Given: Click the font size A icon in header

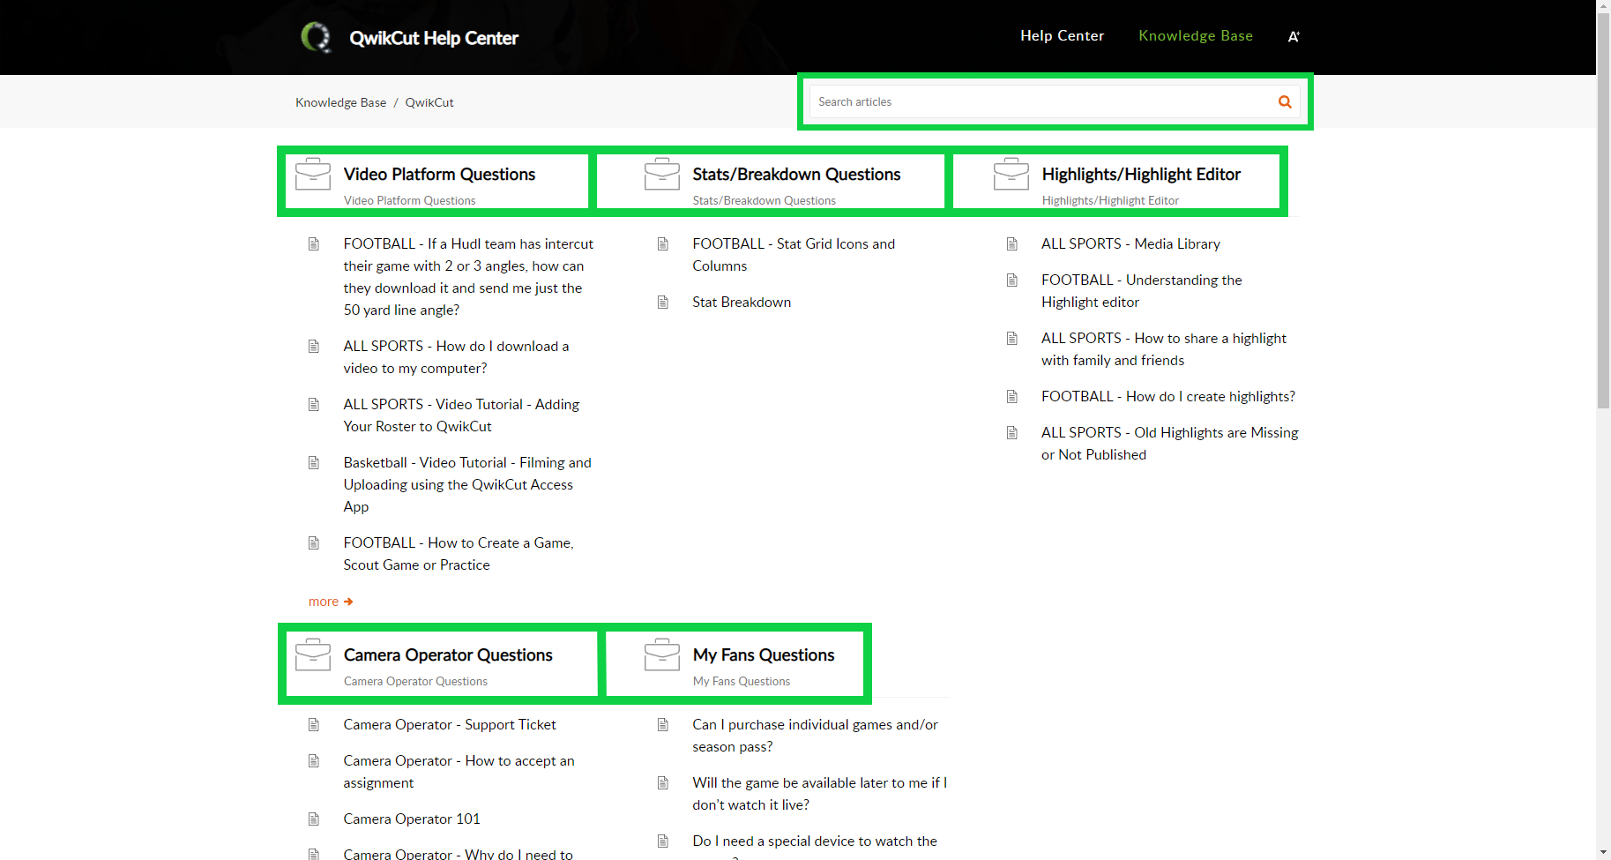Looking at the screenshot, I should tap(1294, 37).
